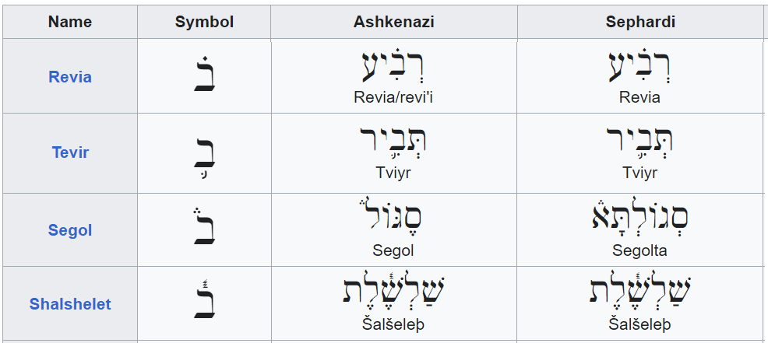
Task: Open the Revia link in the Name column
Action: pos(70,77)
